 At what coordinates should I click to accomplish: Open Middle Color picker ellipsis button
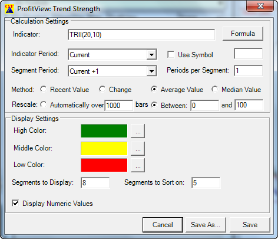(138, 149)
